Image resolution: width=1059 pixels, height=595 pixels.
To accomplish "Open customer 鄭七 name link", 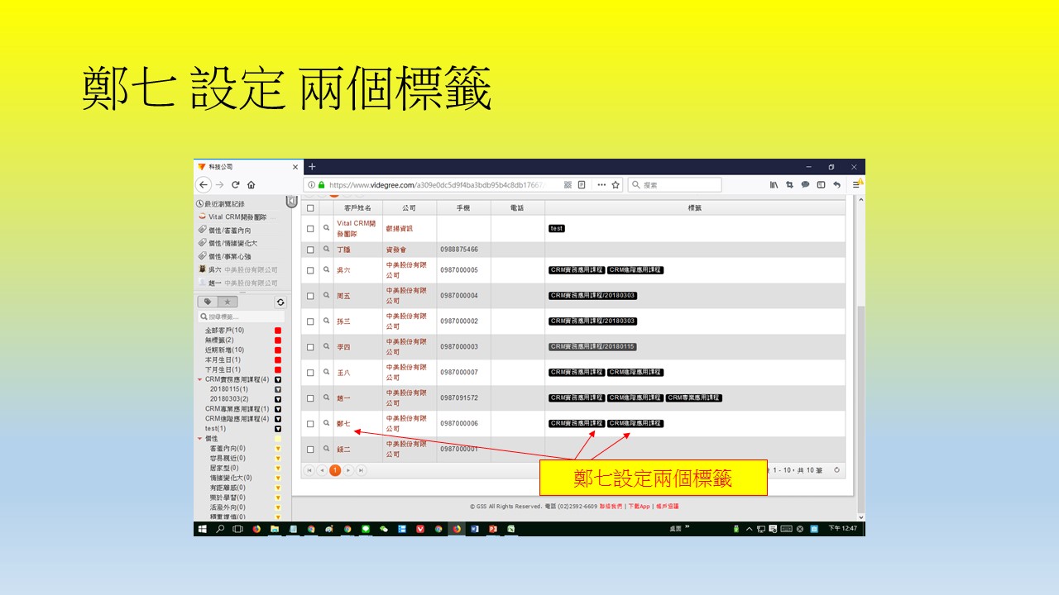I will click(343, 424).
